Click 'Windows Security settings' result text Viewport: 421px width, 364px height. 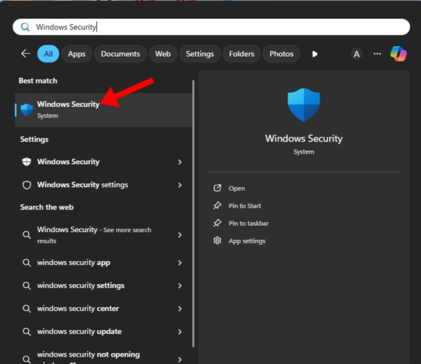tap(82, 185)
